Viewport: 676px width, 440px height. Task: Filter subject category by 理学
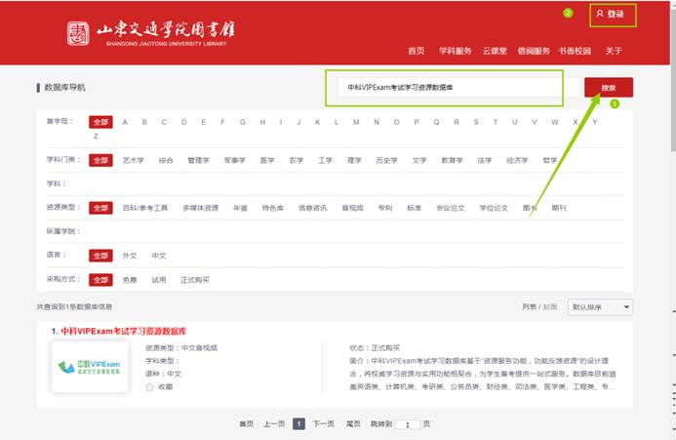(x=354, y=160)
